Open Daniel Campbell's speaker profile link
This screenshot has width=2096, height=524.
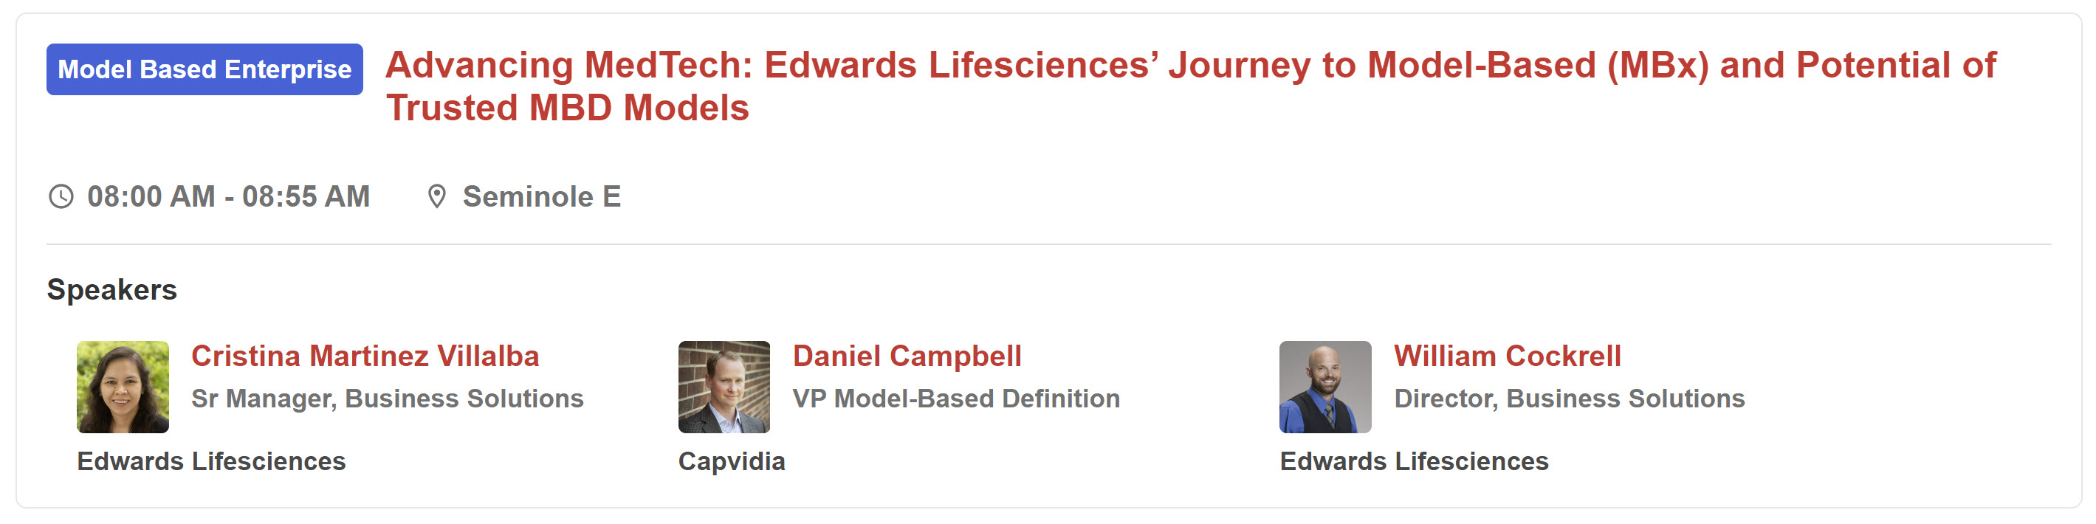point(907,356)
